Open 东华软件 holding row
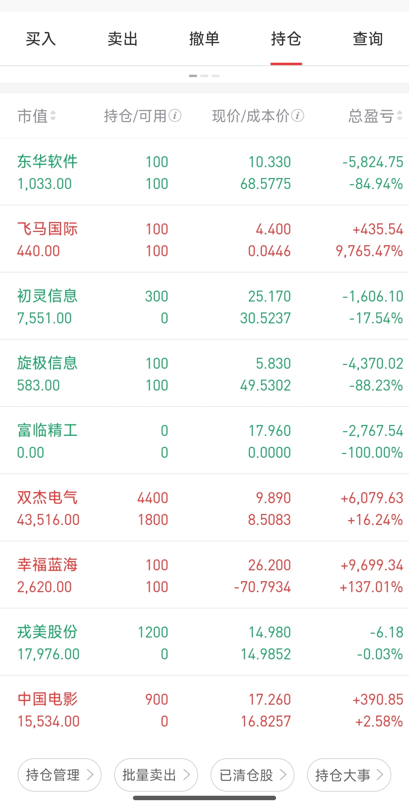 [204, 172]
